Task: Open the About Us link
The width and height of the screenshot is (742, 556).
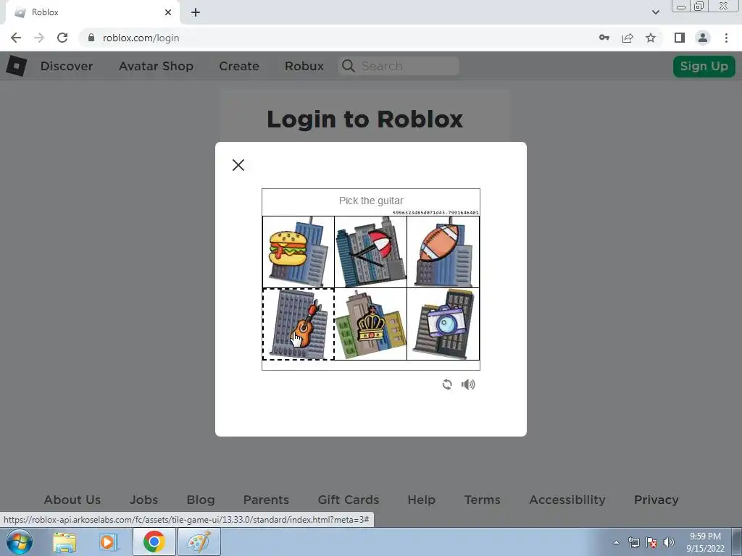Action: pos(72,500)
